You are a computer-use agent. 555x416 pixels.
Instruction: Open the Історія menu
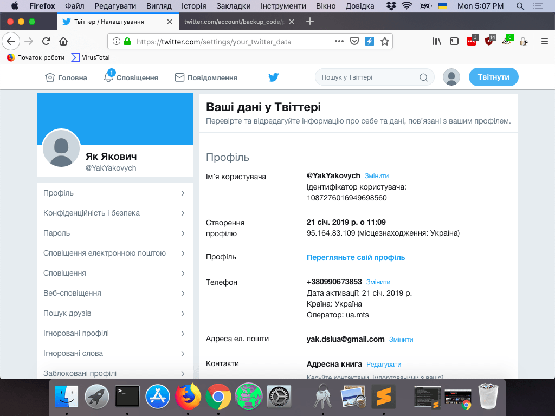click(193, 6)
